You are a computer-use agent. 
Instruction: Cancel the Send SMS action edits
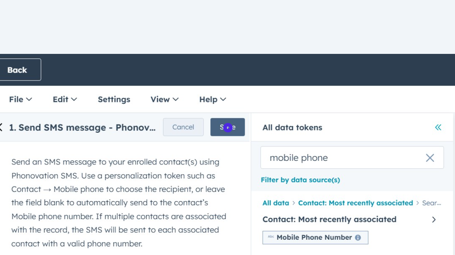point(183,127)
